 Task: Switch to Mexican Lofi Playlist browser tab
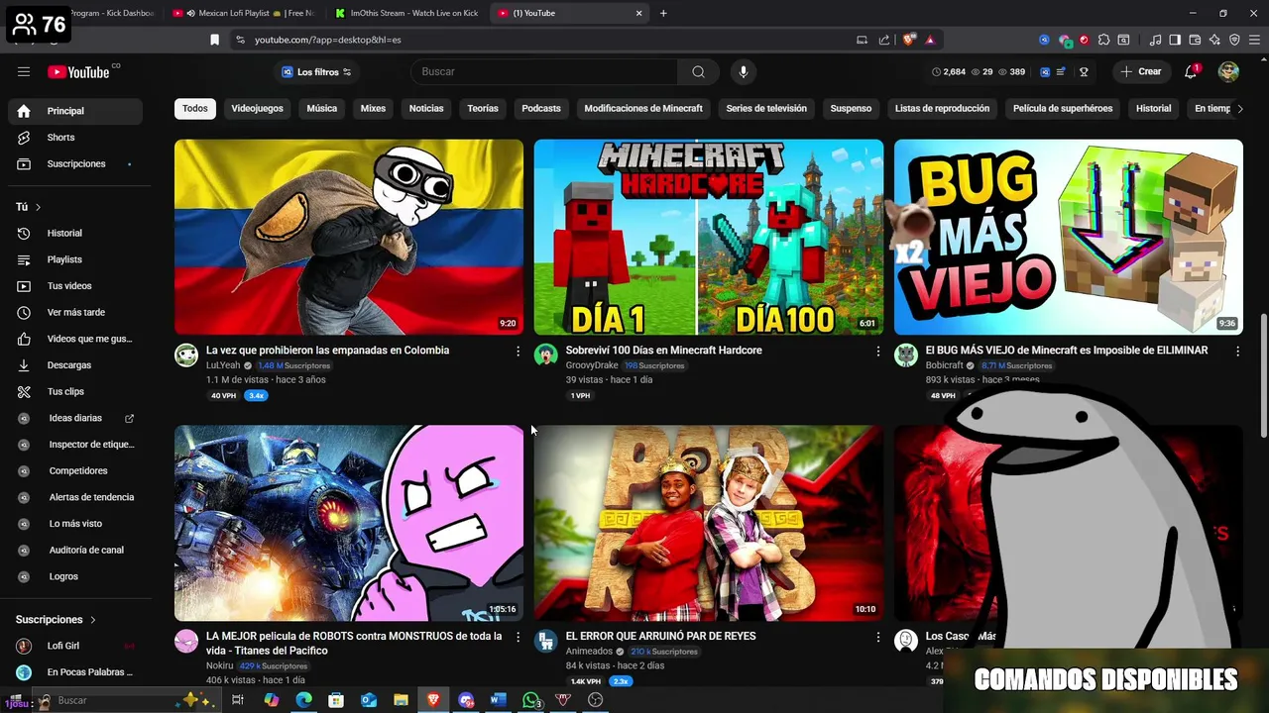pos(243,13)
